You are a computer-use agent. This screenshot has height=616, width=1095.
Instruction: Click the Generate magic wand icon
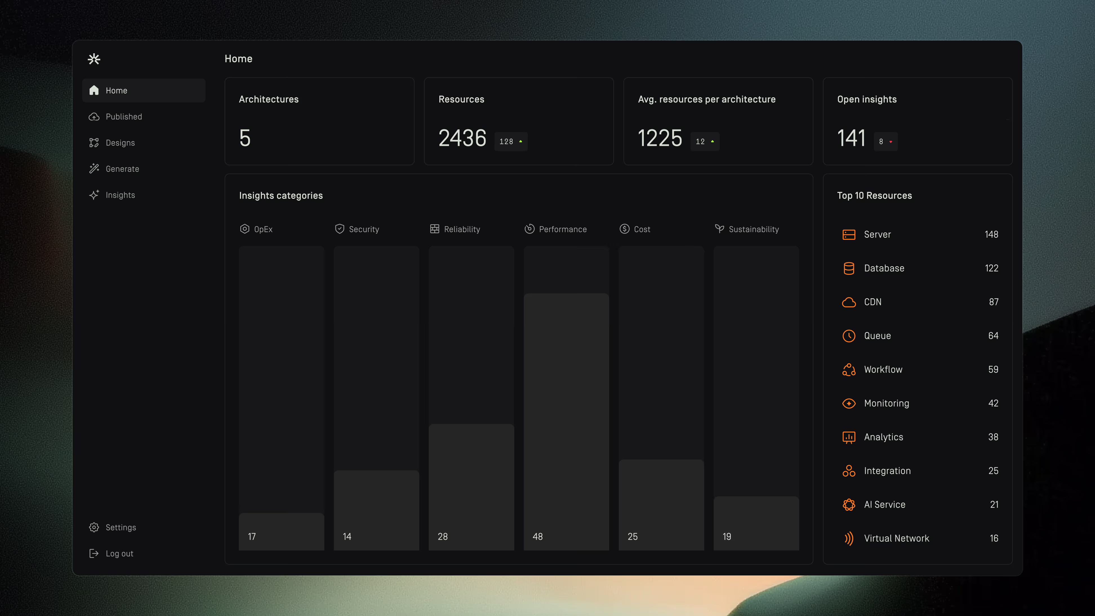coord(94,169)
